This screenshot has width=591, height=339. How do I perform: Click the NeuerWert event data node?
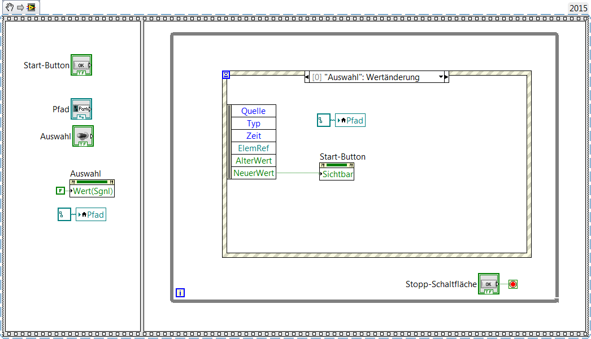click(253, 173)
